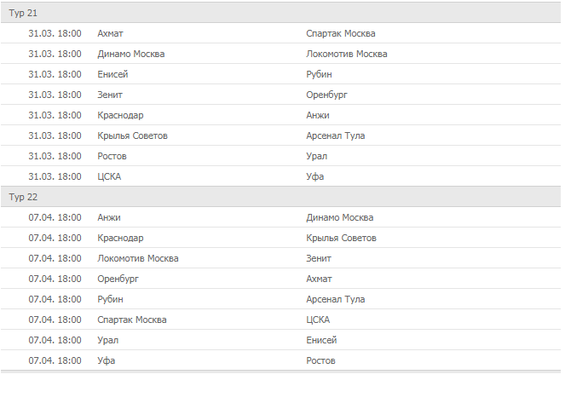The height and width of the screenshot is (409, 565).
Task: Click Енисей home team in Тур 21
Action: (112, 74)
